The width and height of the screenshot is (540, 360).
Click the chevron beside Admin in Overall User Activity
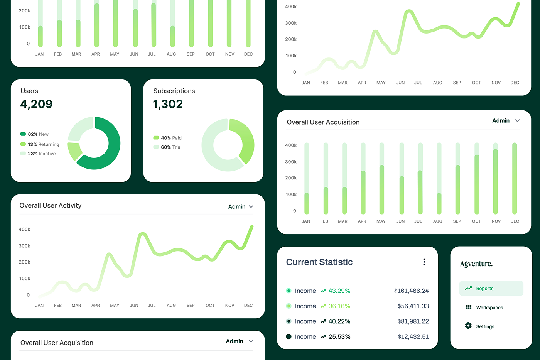click(x=251, y=207)
